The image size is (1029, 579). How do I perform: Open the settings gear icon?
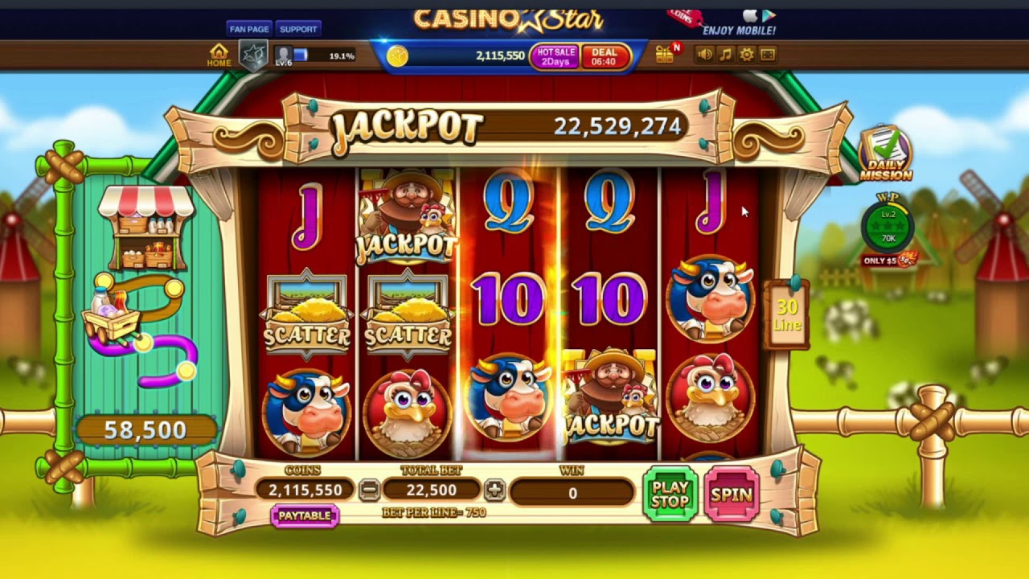tap(746, 55)
